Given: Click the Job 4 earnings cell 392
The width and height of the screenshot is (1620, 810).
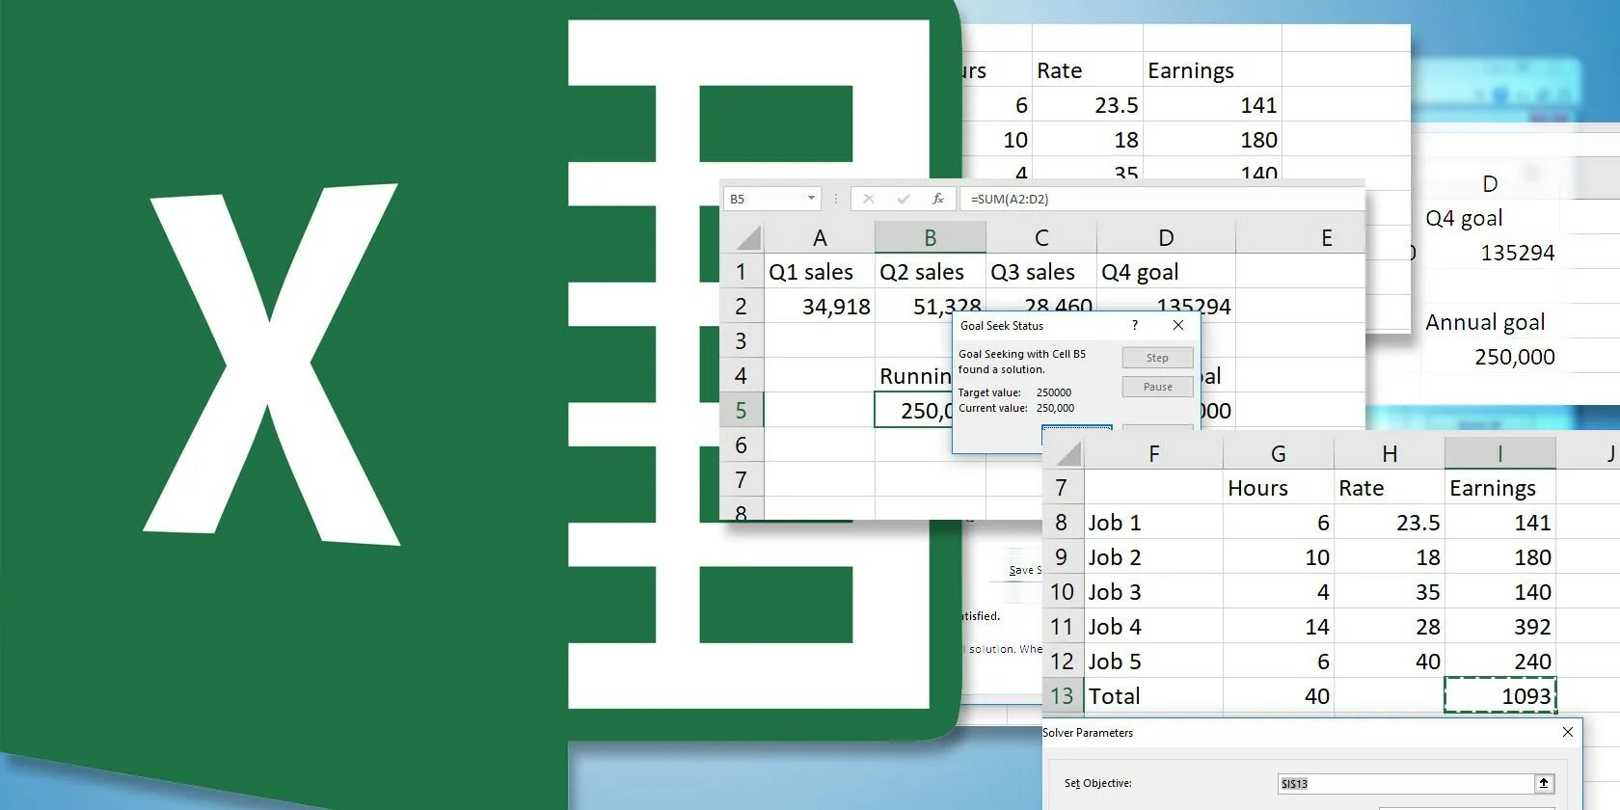Looking at the screenshot, I should (1500, 627).
